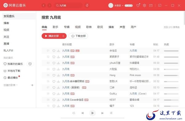
Task: Open 播客 in the sidebar
Action: pos(6,23)
